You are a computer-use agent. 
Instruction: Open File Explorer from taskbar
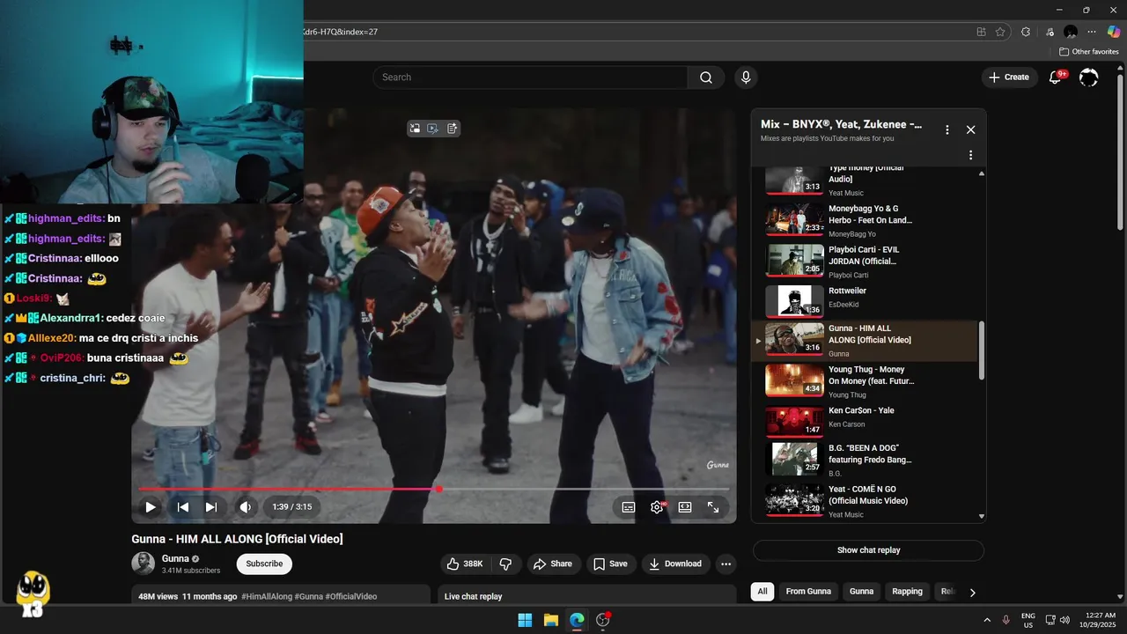pyautogui.click(x=551, y=620)
